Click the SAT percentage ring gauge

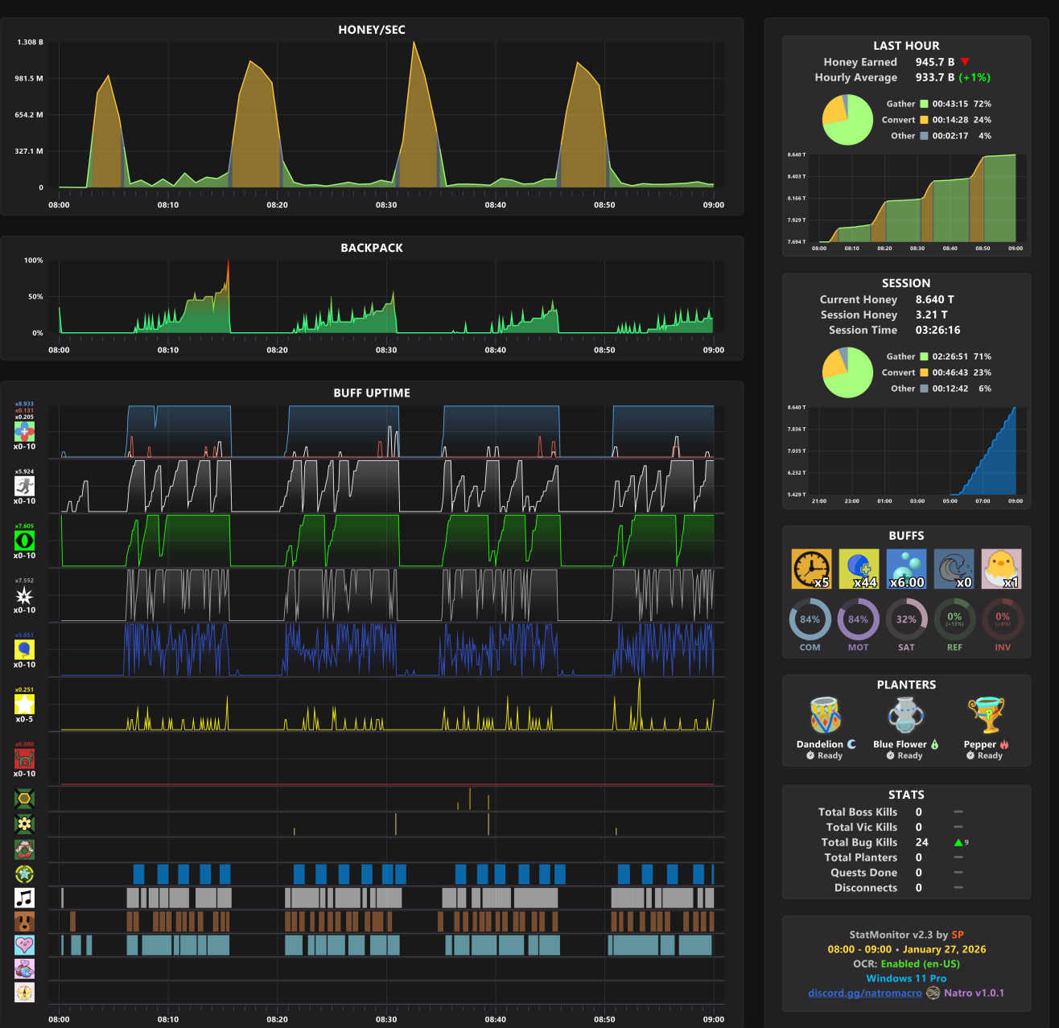(906, 619)
